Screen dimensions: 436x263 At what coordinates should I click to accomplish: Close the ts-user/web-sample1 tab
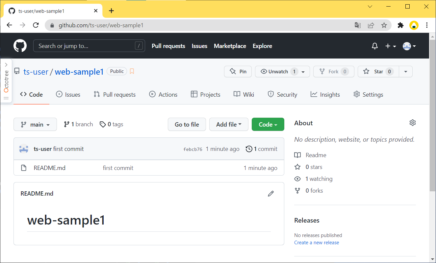96,11
